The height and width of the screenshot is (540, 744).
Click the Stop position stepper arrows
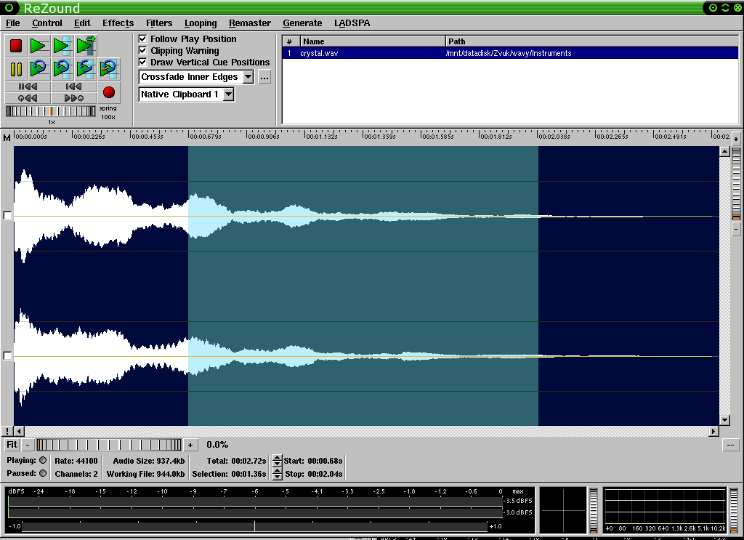pos(278,474)
